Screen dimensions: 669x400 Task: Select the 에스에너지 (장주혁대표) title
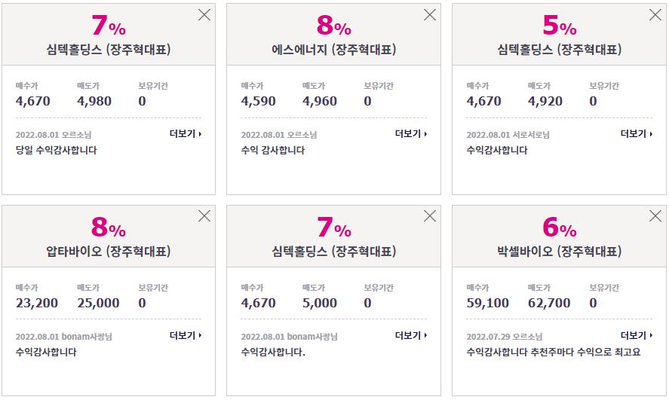click(333, 50)
